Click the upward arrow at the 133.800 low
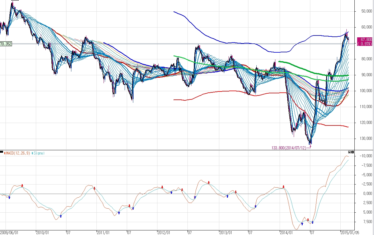 [310, 147]
